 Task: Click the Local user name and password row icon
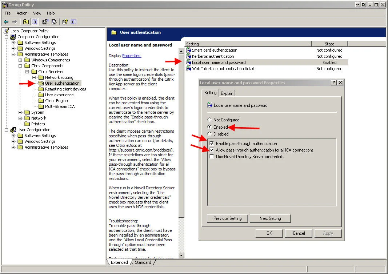click(x=189, y=63)
